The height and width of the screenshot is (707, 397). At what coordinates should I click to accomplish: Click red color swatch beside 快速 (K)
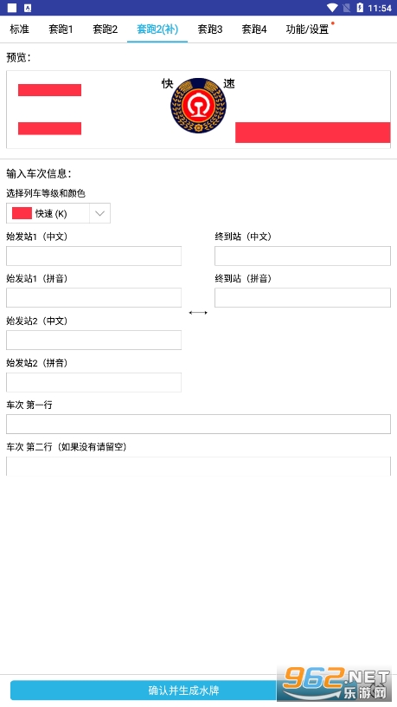click(x=22, y=213)
